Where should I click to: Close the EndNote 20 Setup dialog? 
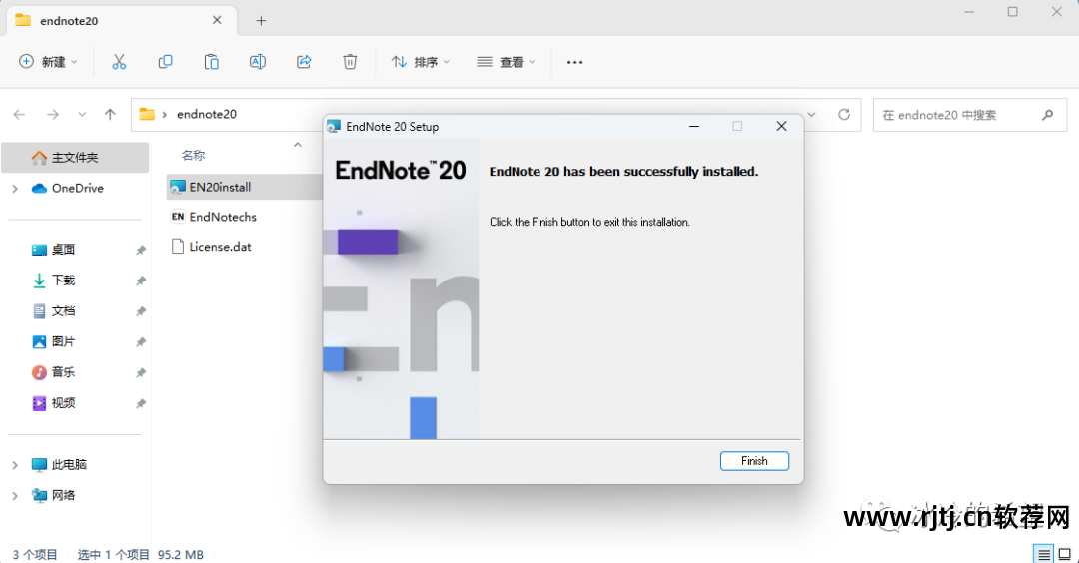(781, 126)
